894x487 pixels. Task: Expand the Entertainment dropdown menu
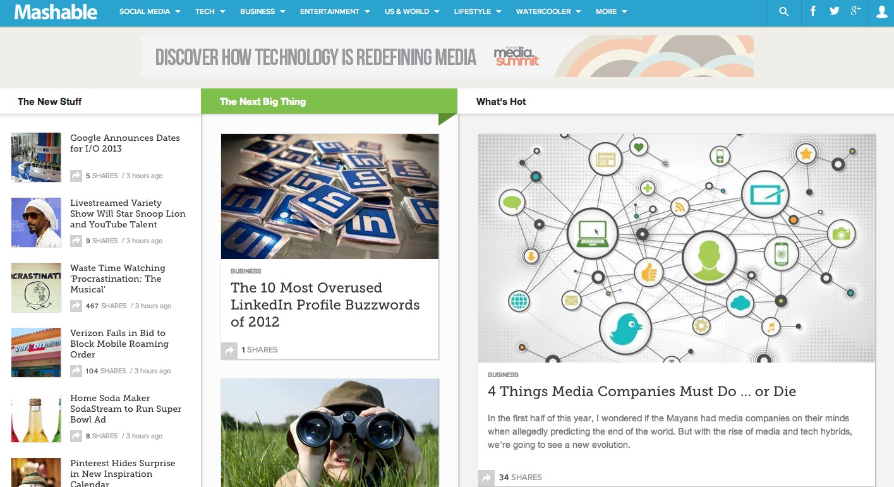click(335, 11)
